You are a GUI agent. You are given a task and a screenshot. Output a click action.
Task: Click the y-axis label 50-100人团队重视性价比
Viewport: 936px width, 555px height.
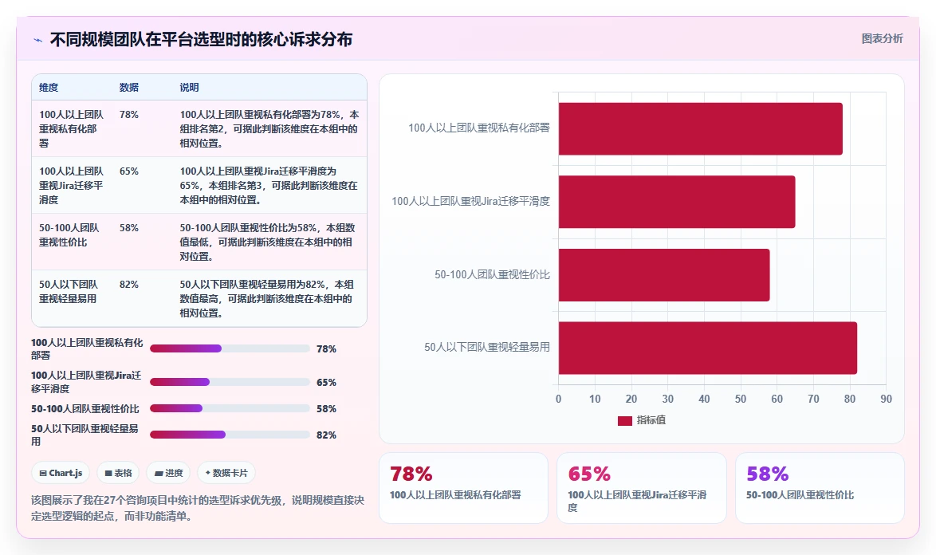pyautogui.click(x=492, y=274)
